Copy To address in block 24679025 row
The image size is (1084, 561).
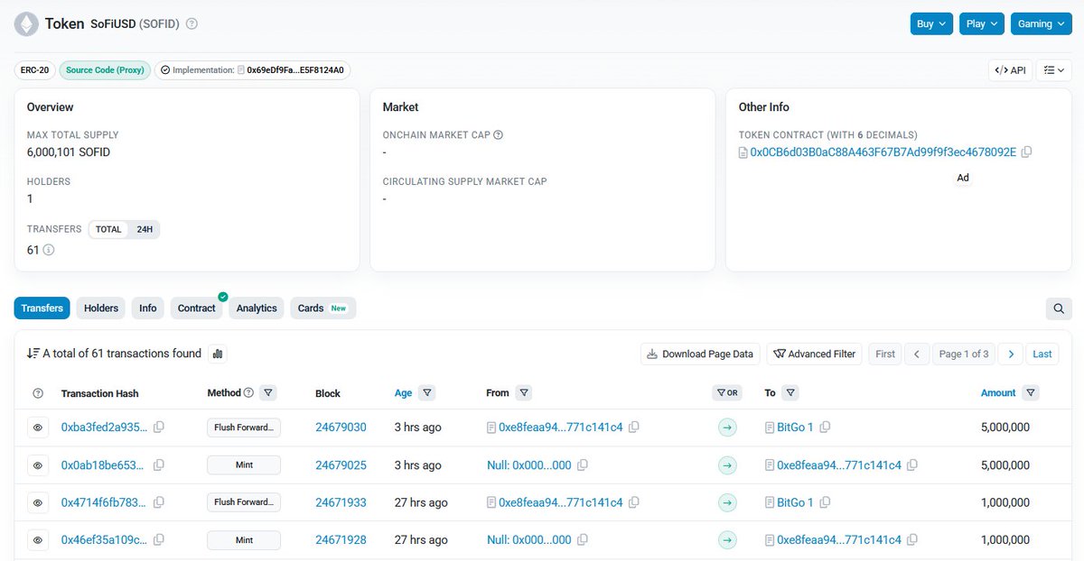point(912,465)
